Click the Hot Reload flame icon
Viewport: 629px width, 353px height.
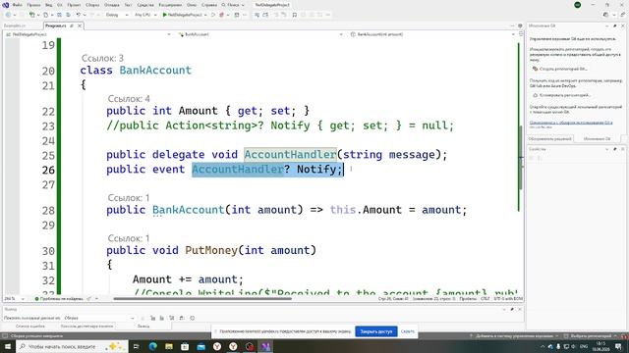[222, 15]
